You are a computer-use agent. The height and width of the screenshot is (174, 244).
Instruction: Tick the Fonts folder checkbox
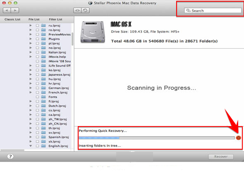[x=37, y=97]
